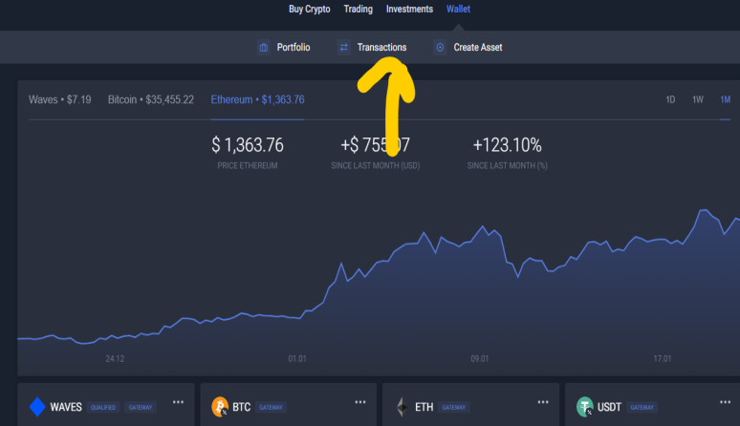Screen dimensions: 740x426
Task: Open Create Asset page
Action: (x=478, y=47)
